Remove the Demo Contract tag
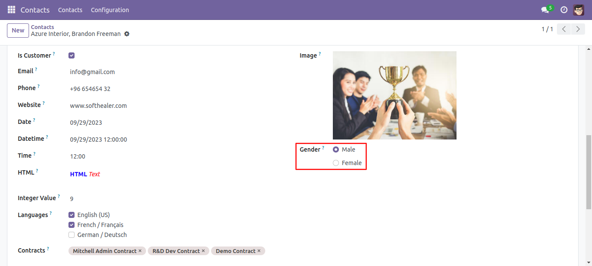Screen dimensions: 592x266 259,251
